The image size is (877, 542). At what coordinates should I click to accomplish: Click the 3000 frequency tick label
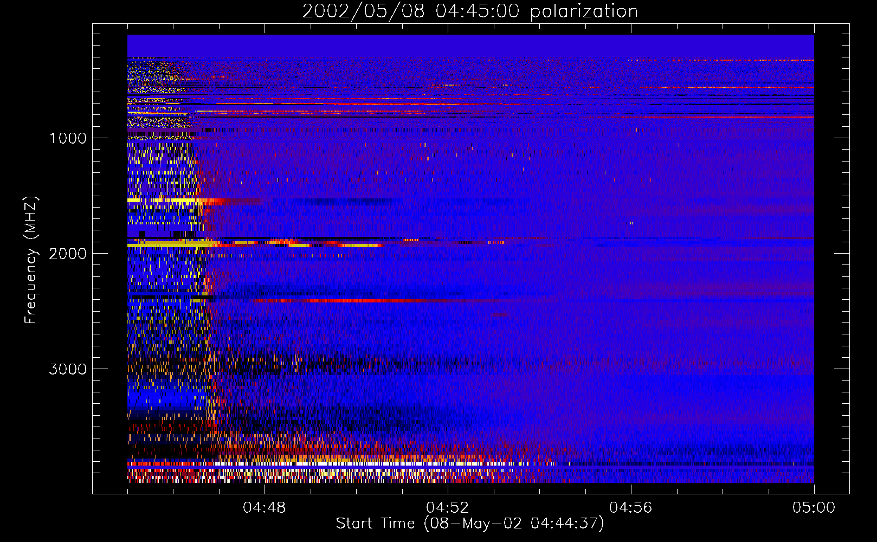point(68,369)
